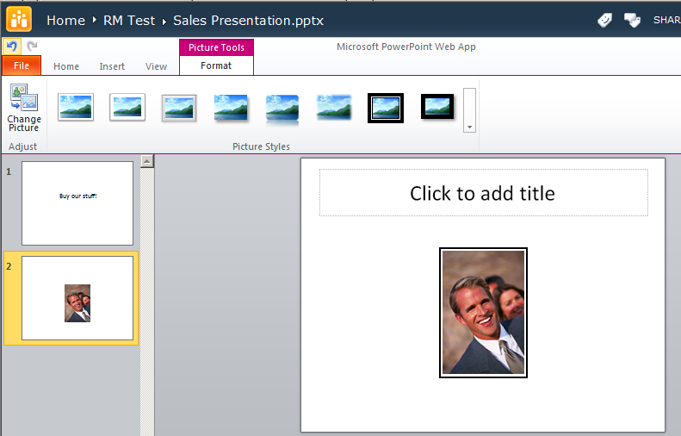Apply the thick matte black picture style
681x436 pixels.
pyautogui.click(x=437, y=107)
